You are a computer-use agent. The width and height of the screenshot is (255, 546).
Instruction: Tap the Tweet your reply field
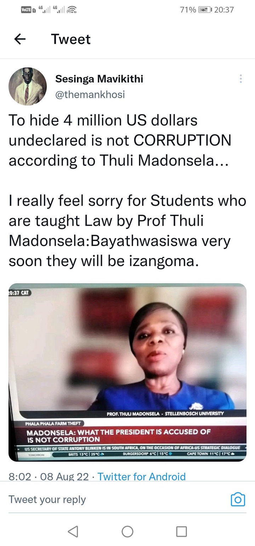pyautogui.click(x=117, y=499)
